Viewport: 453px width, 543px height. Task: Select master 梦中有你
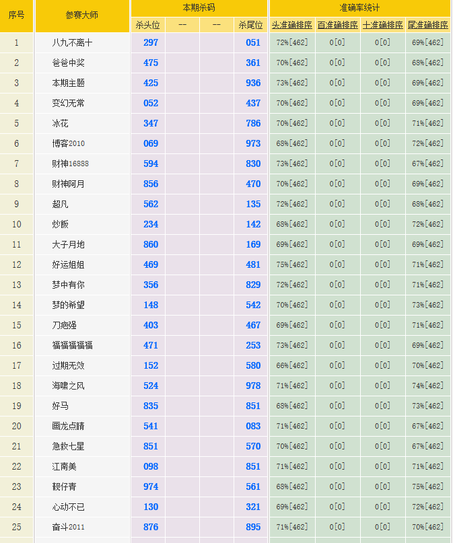(x=68, y=285)
